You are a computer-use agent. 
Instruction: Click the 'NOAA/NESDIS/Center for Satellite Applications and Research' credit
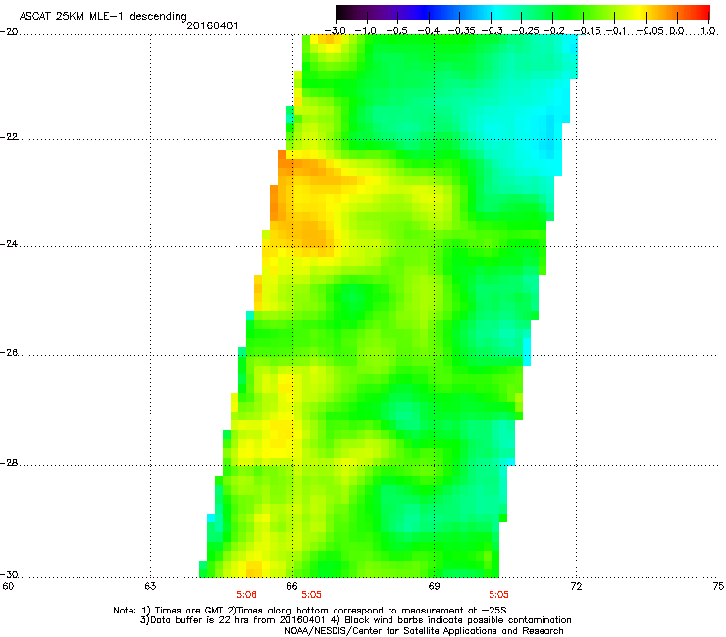[x=424, y=630]
